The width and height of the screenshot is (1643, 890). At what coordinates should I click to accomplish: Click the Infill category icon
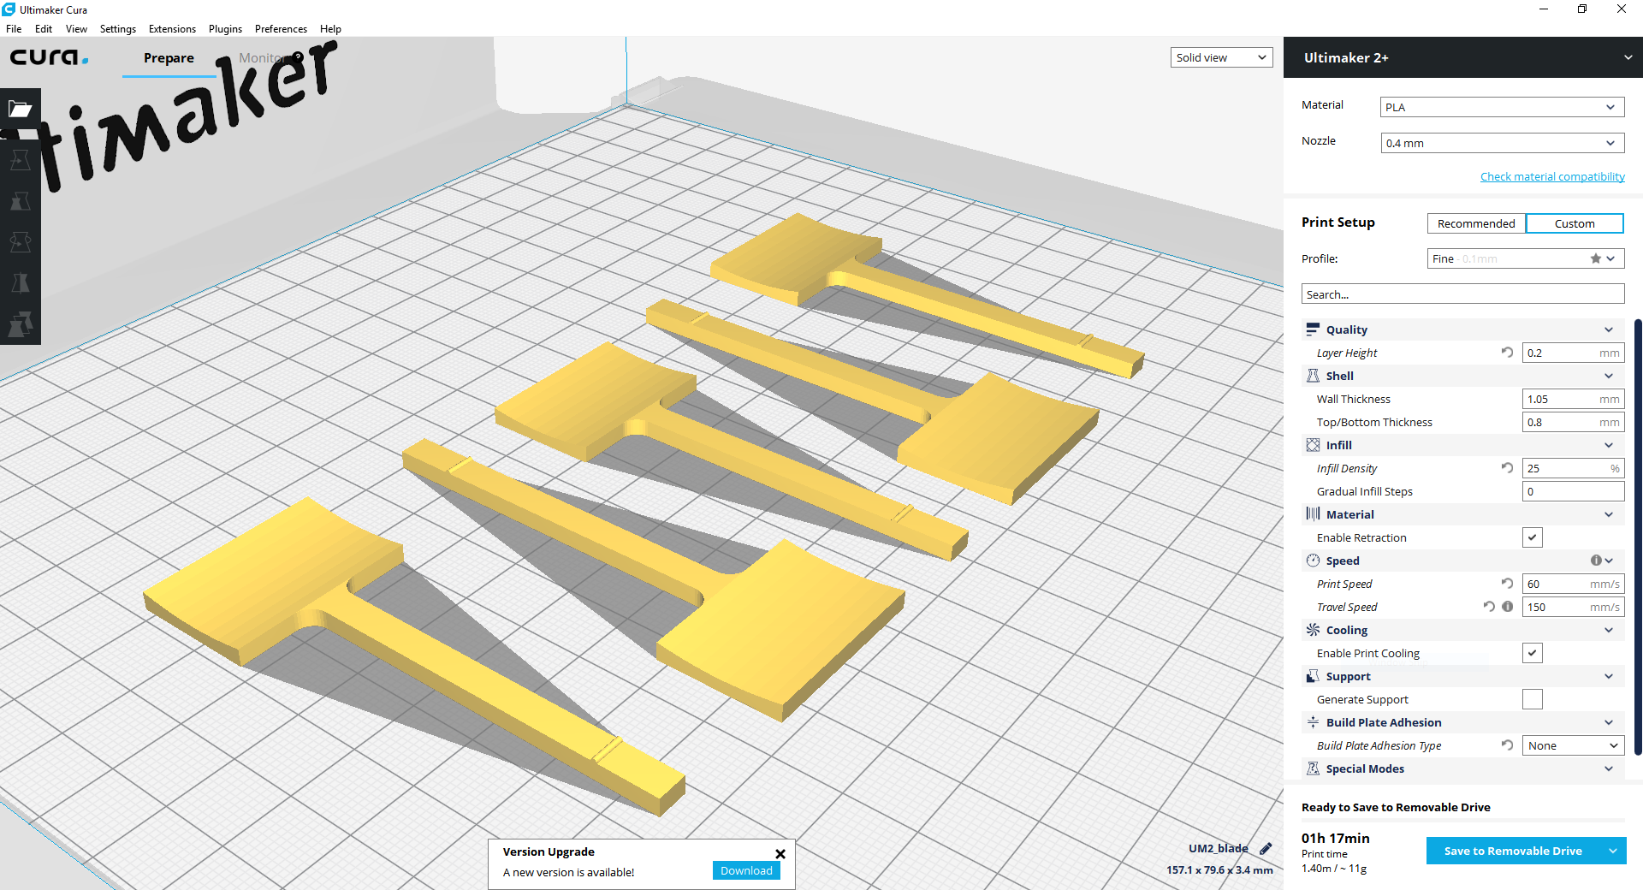1313,445
